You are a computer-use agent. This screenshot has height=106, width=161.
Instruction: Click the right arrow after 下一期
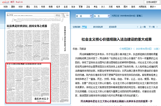(157, 27)
